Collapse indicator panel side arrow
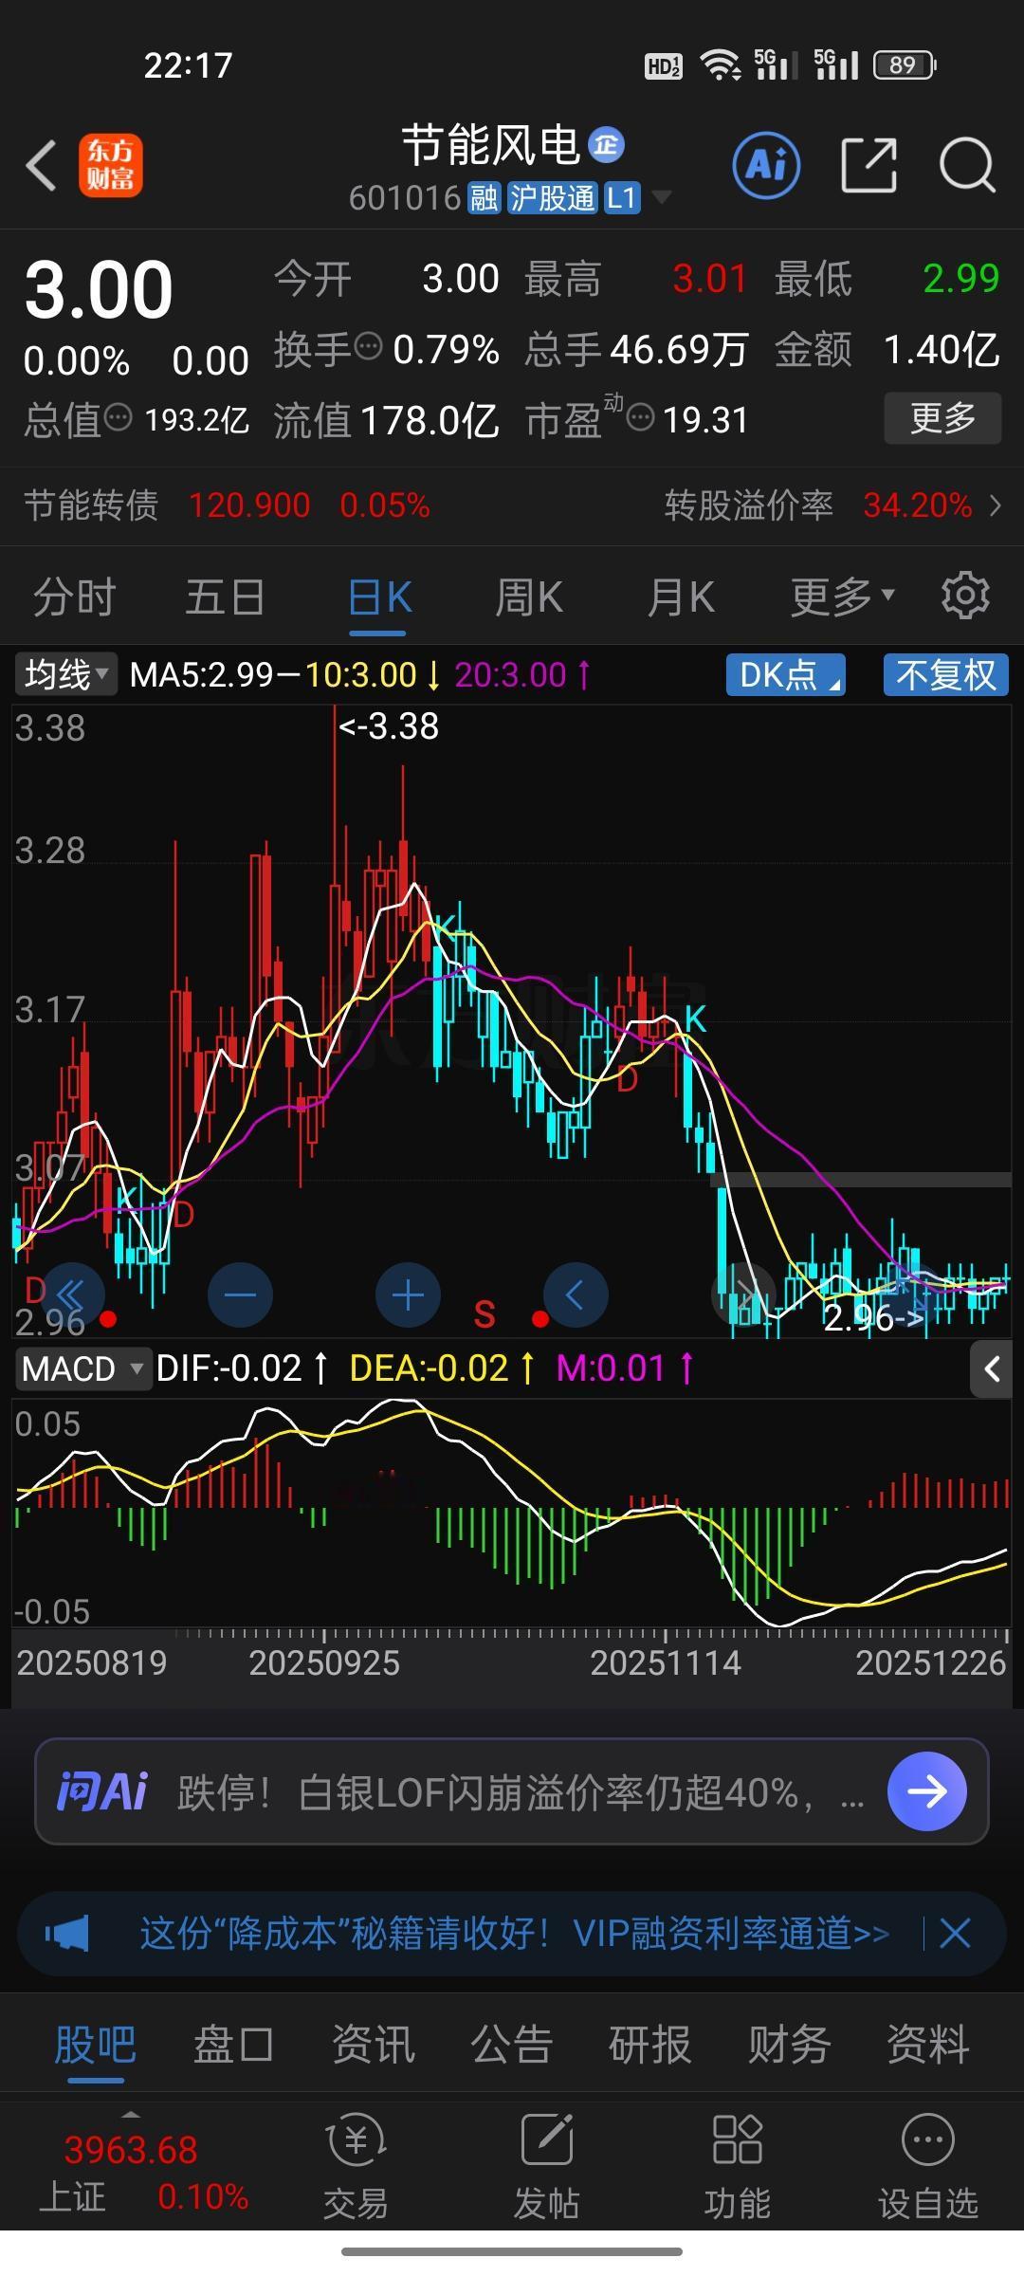1024x2276 pixels. (x=991, y=1369)
